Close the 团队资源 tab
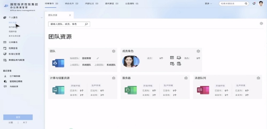The image size is (267, 129). 70,15
